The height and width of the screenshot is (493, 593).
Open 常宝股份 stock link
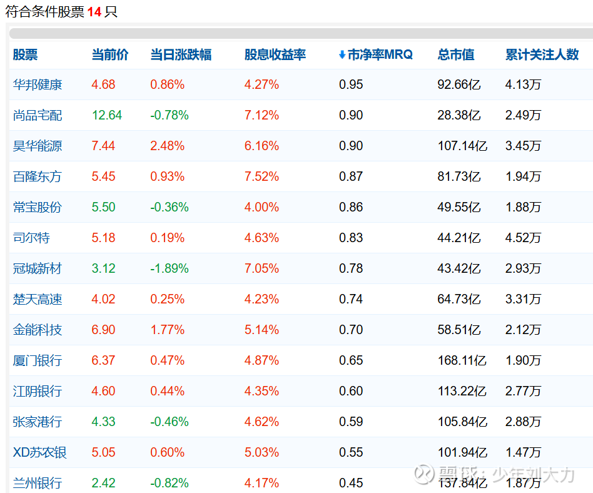click(x=37, y=207)
